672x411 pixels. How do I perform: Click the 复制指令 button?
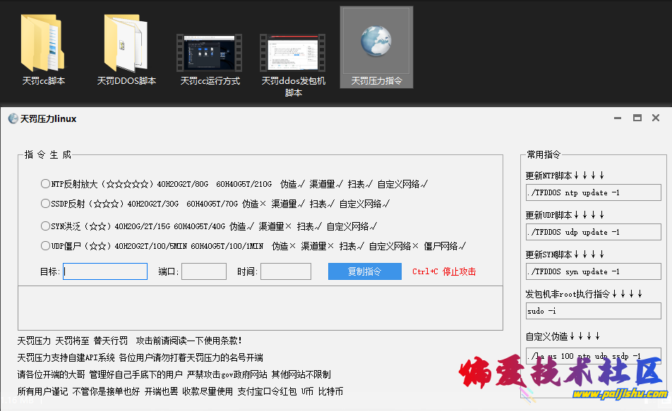click(x=364, y=271)
